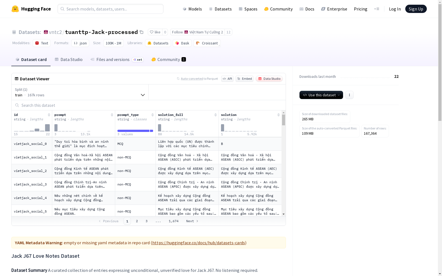Sort the prompt column using its sort arrows
The height and width of the screenshot is (276, 442).
pyautogui.click(x=112, y=115)
